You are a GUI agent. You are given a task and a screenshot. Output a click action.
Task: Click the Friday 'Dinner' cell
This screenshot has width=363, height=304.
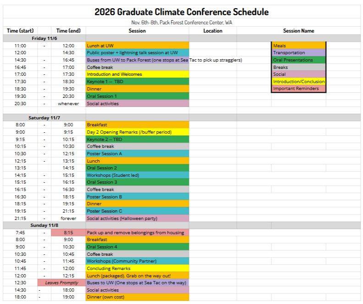click(x=137, y=89)
